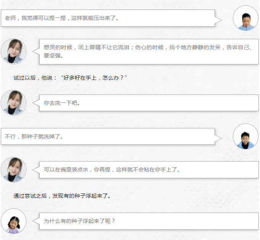Select the bubble starting with '想哭的时候'
This screenshot has height=240, width=260.
pyautogui.click(x=149, y=51)
